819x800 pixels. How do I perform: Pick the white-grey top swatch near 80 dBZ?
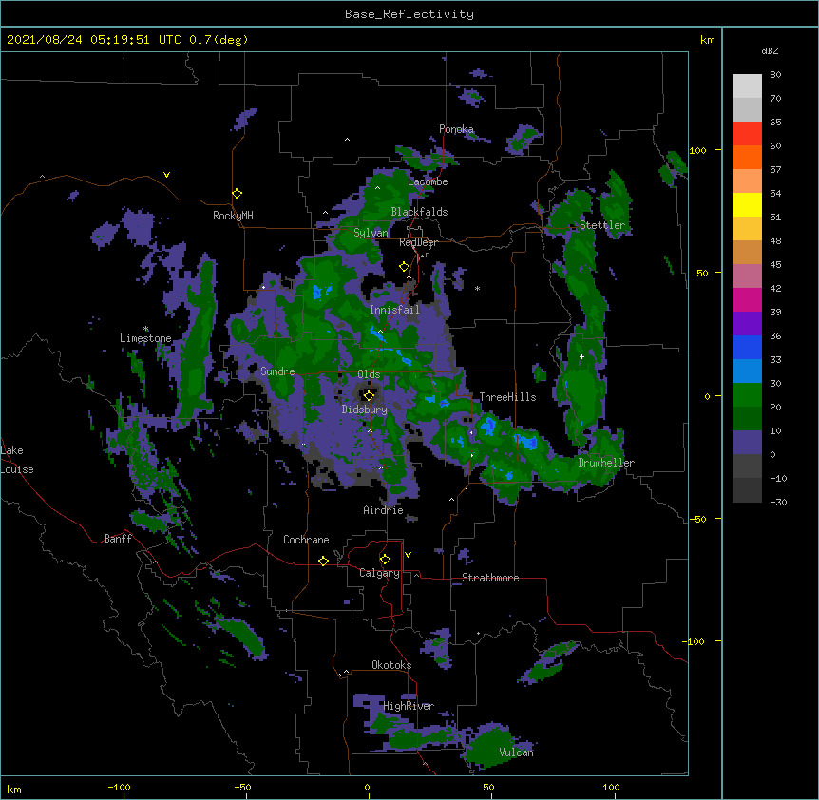pos(747,86)
